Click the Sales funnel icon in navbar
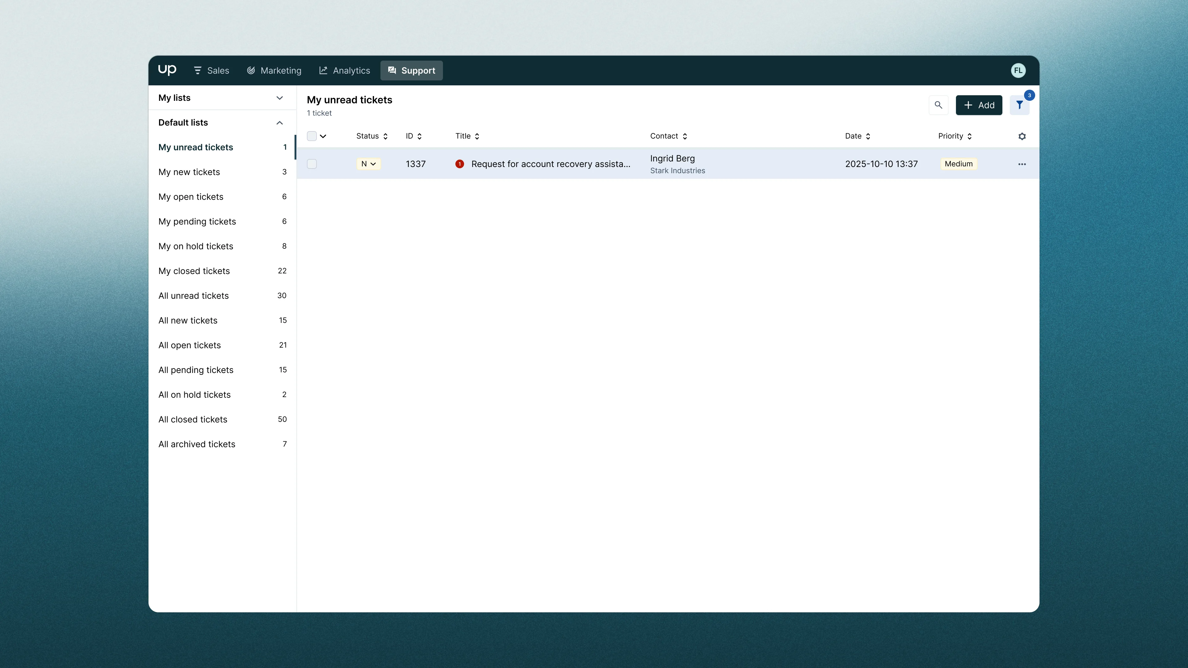This screenshot has height=668, width=1188. click(x=197, y=71)
